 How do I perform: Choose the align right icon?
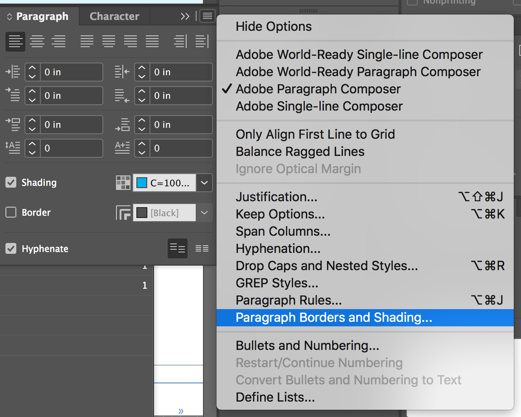click(x=59, y=42)
